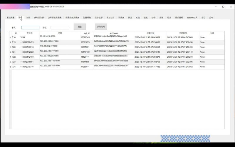Screen dimensions: 235x147
Task: Select updated time 2023-12-30 12:57:07.317582
Action: tap(183, 67)
